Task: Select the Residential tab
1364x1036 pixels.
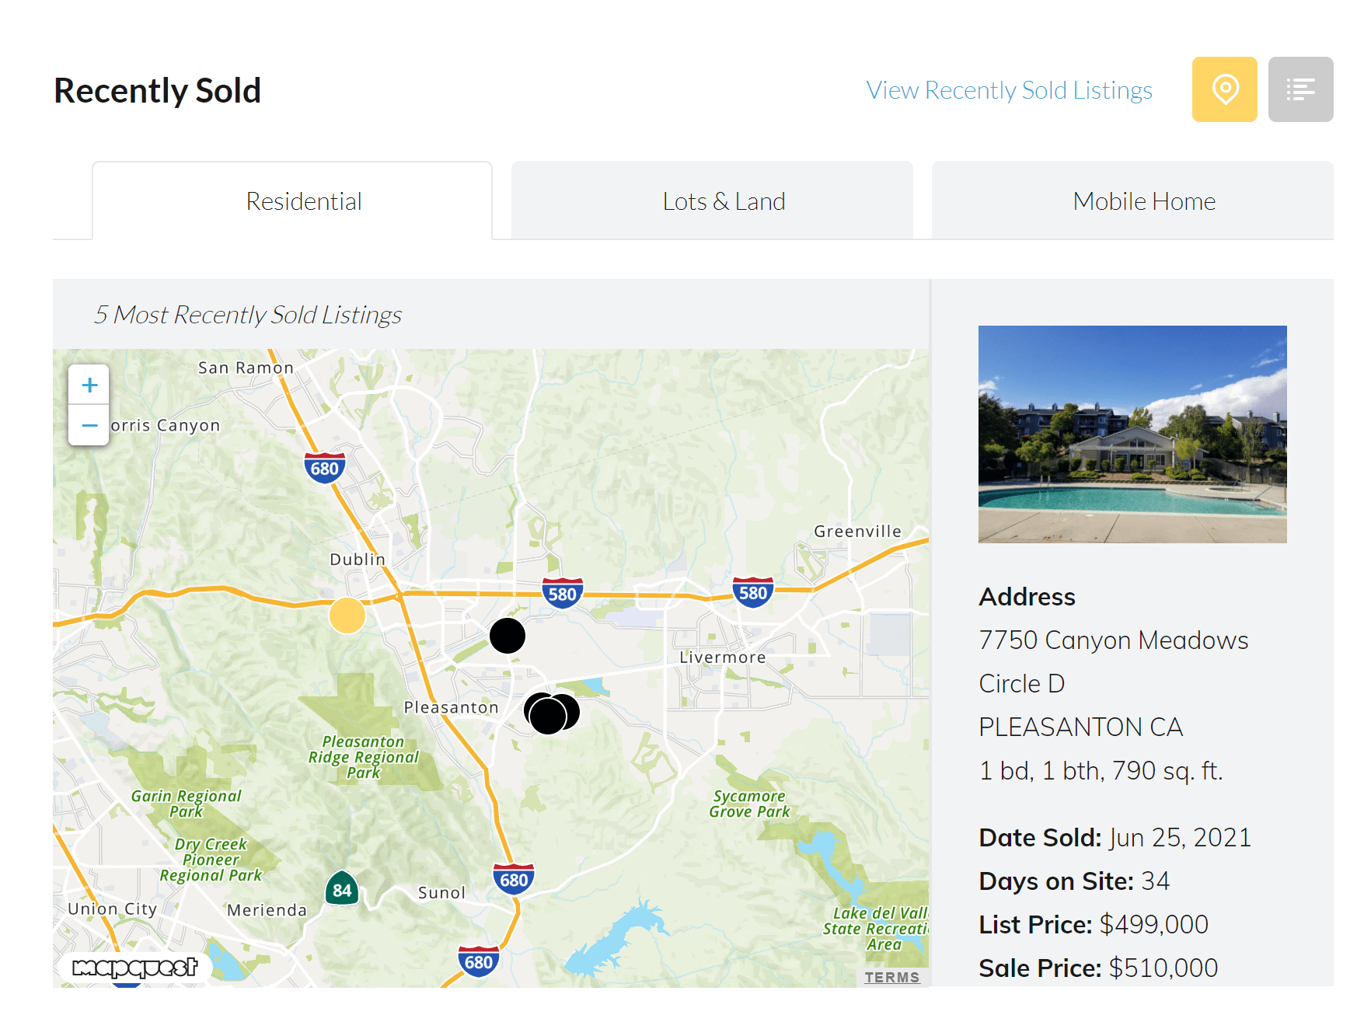Action: [x=303, y=201]
